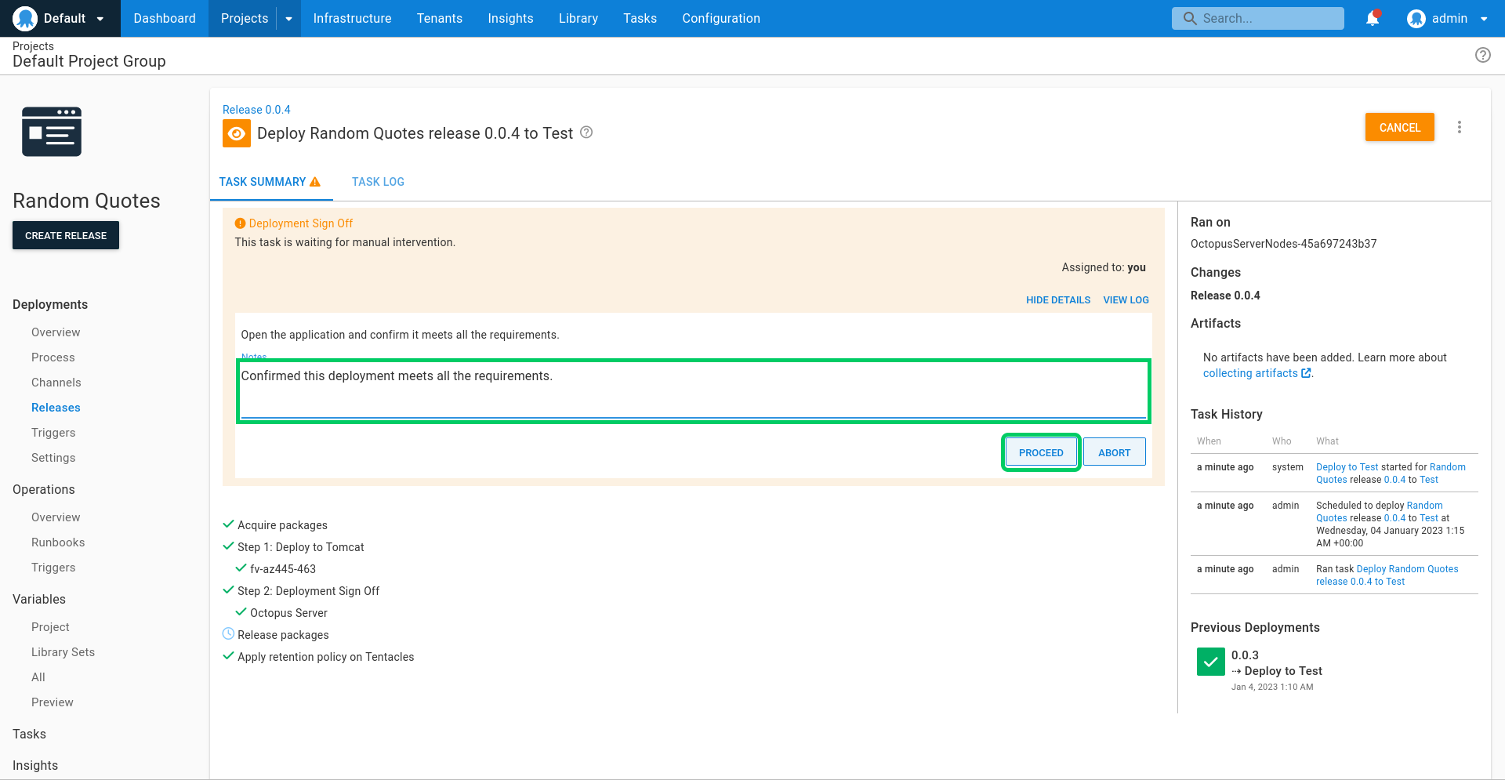Open Deploy to Test link in Task History
This screenshot has height=780, width=1505.
(x=1347, y=467)
